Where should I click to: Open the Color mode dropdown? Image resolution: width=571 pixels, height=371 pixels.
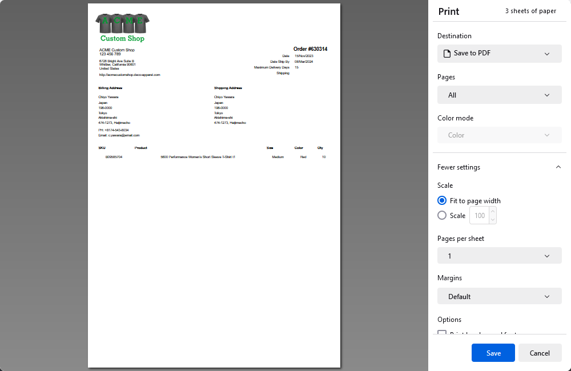(x=499, y=135)
